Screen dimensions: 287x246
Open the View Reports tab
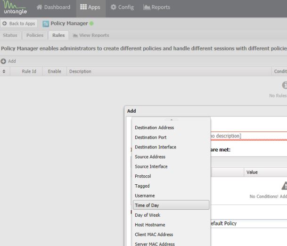coord(91,35)
